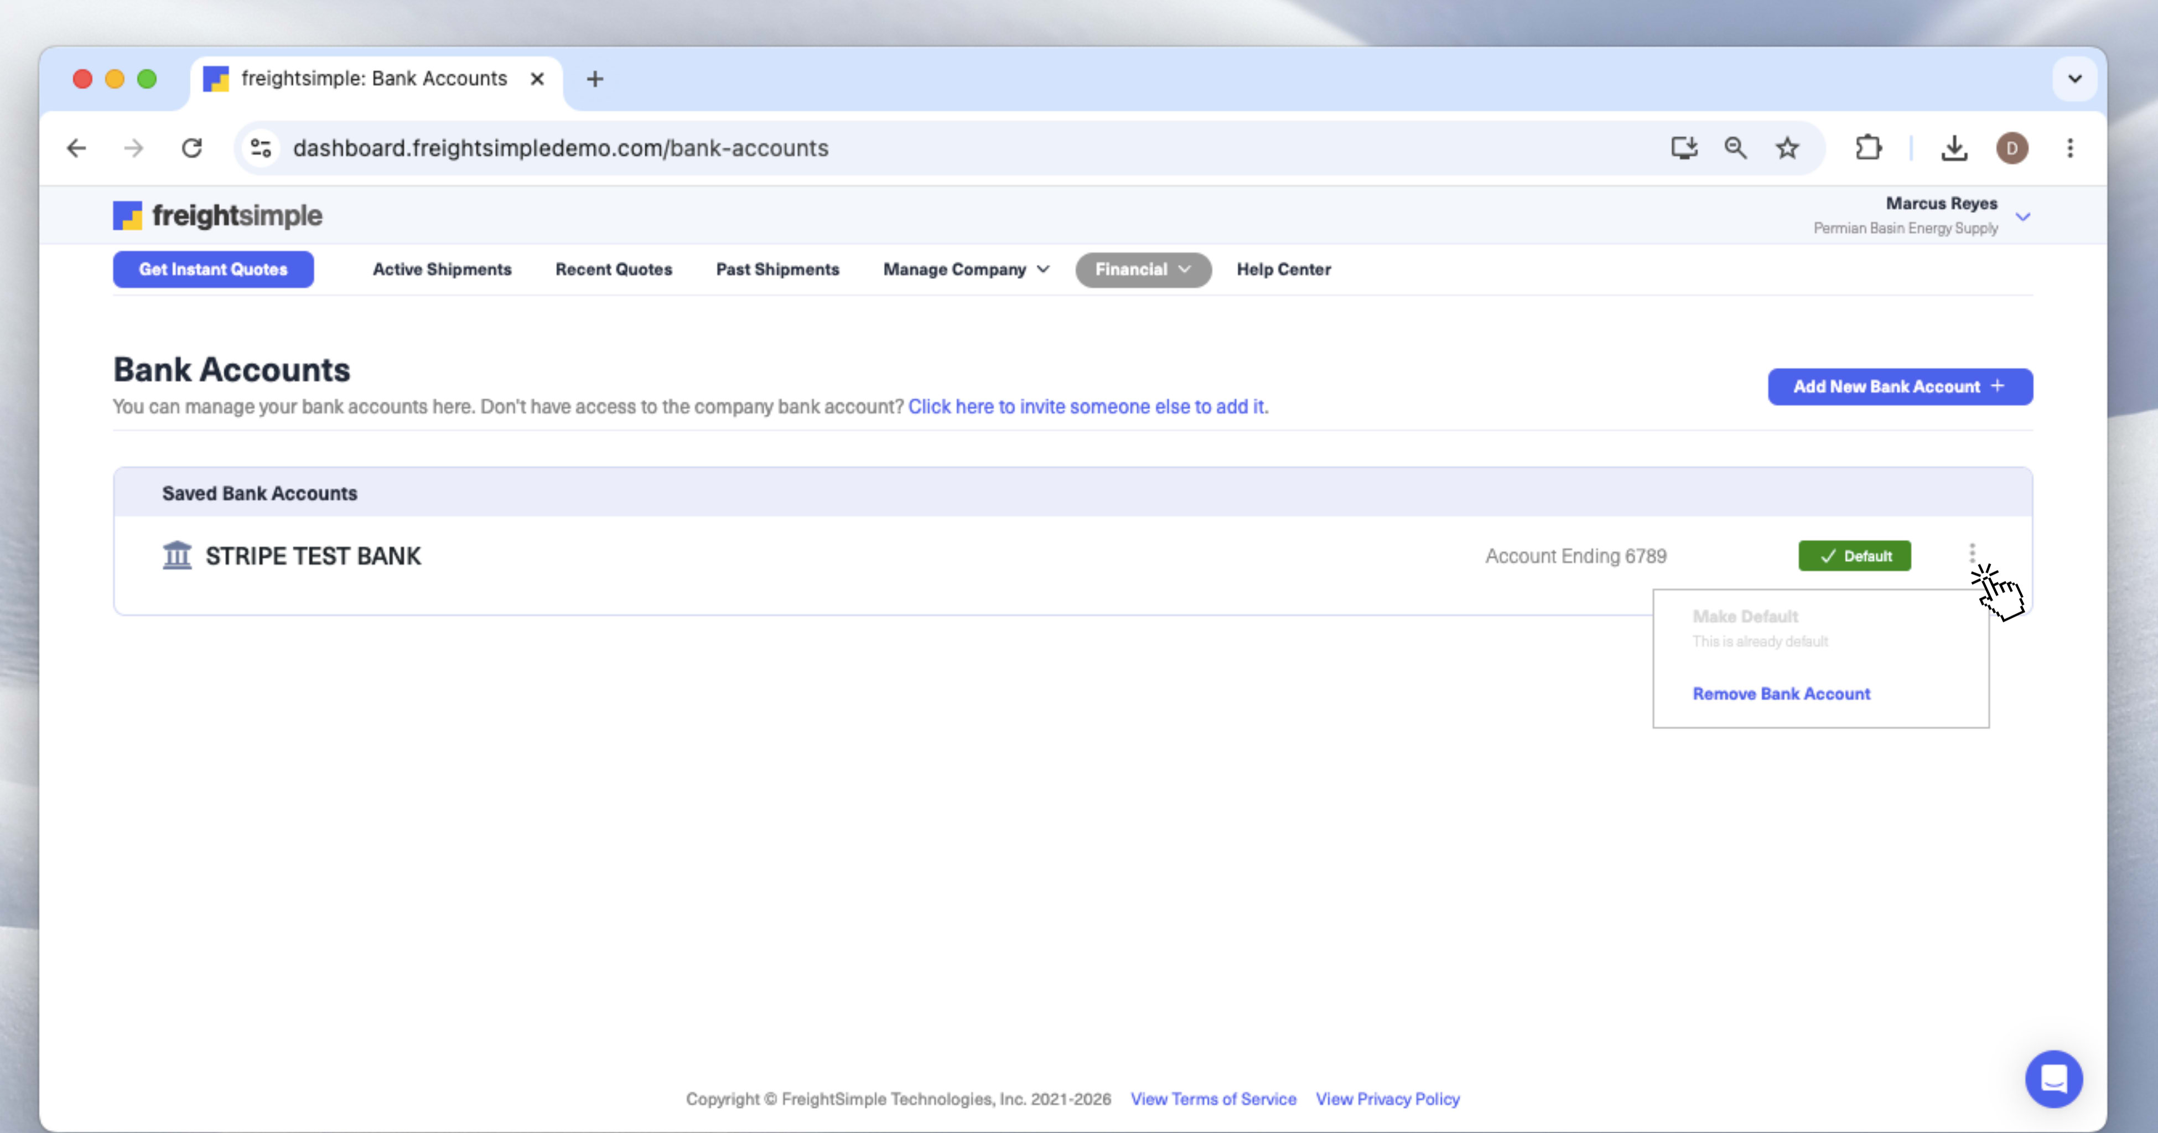This screenshot has height=1133, width=2158.
Task: Bookmark this page with the star
Action: (1787, 148)
